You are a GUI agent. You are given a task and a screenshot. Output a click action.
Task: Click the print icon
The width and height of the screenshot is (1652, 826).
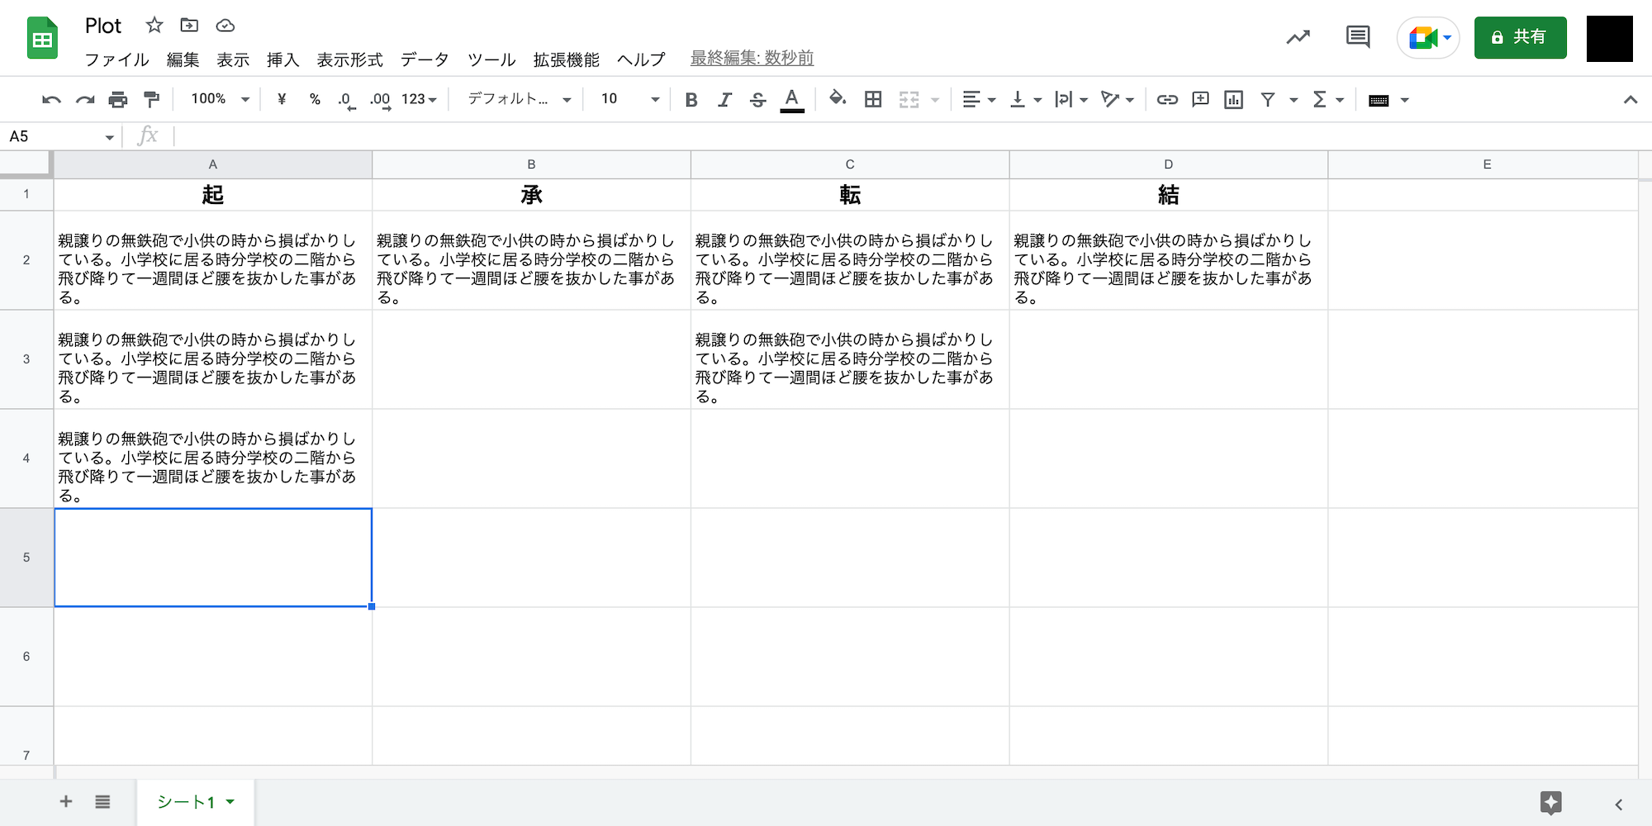point(118,100)
